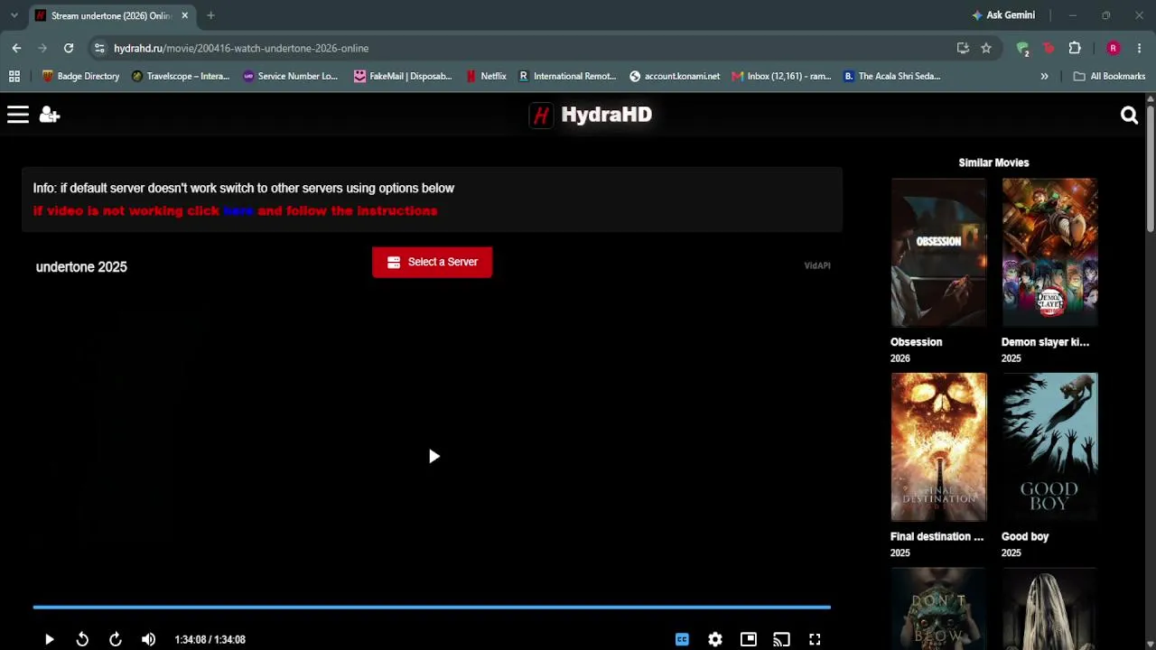Open the Chrome three-dot menu
The height and width of the screenshot is (650, 1156).
[x=1139, y=48]
